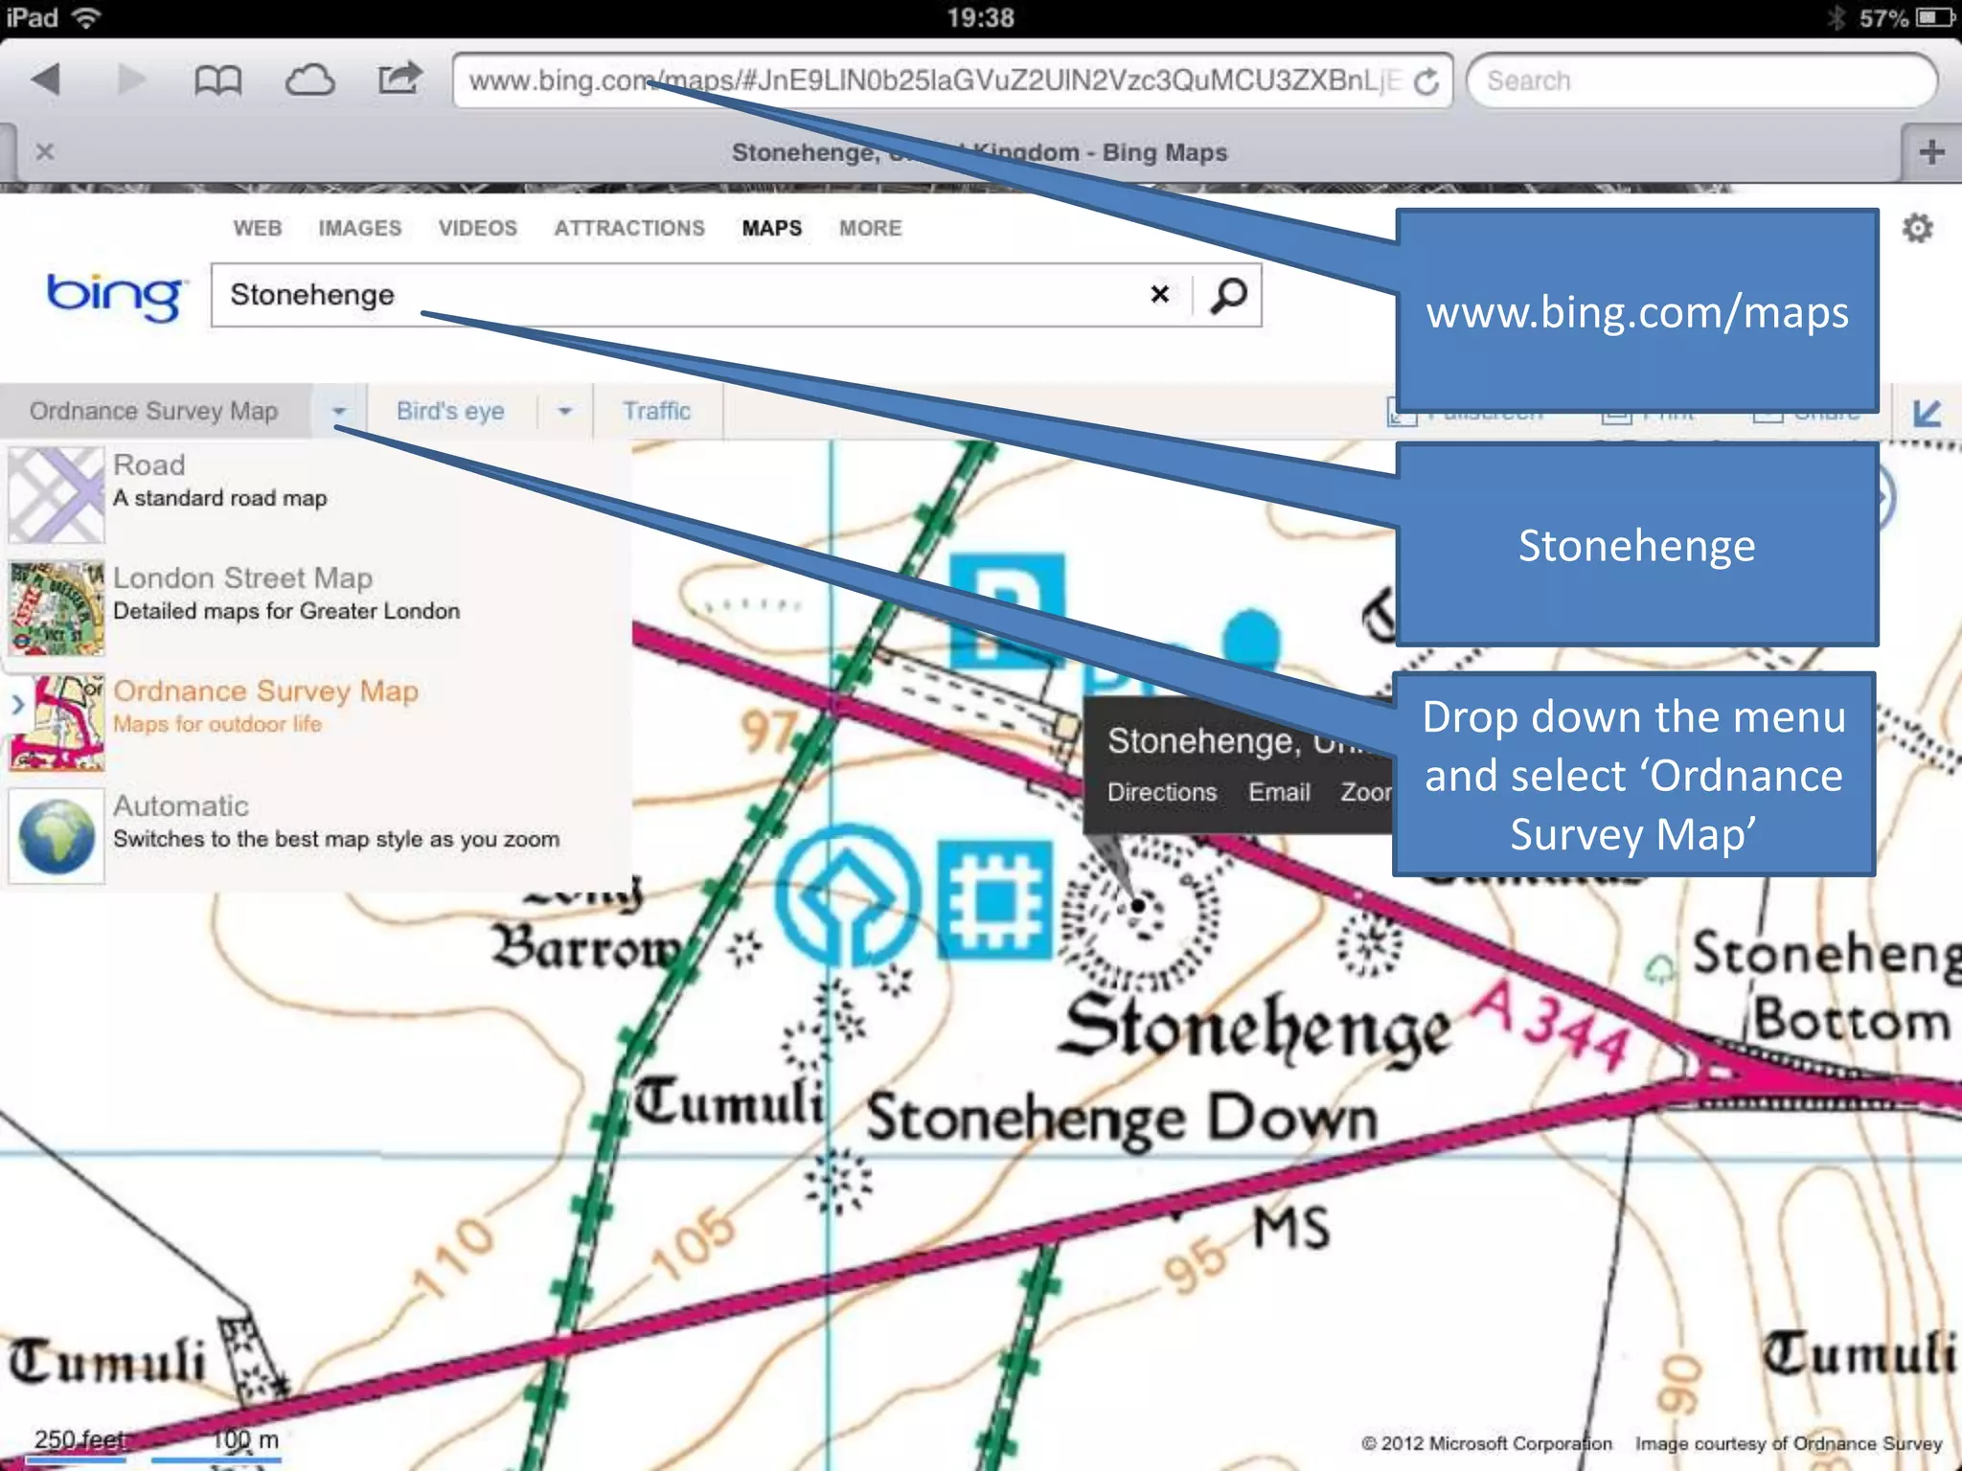Open the MORE menu item

tap(871, 228)
